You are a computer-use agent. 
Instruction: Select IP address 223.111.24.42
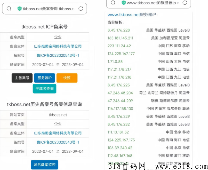click(x=119, y=46)
